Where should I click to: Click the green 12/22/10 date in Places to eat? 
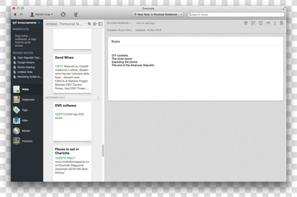point(60,158)
